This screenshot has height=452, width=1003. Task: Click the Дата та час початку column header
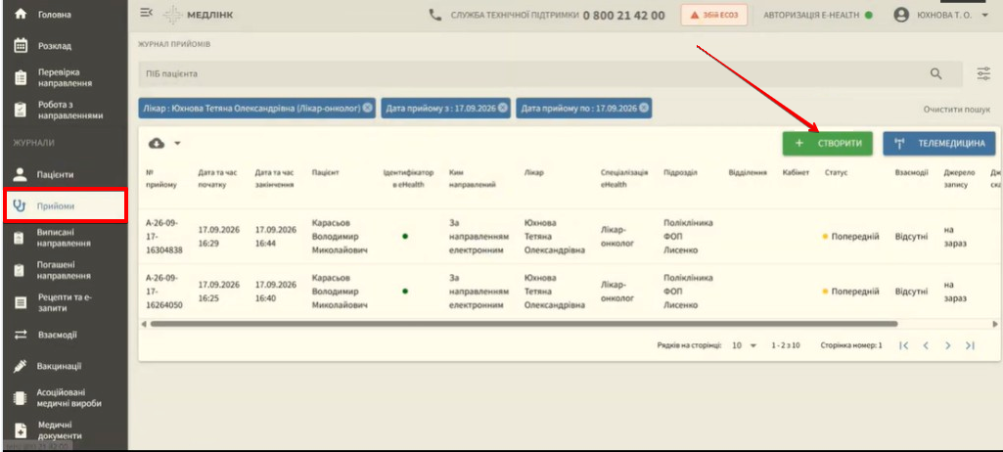click(217, 178)
